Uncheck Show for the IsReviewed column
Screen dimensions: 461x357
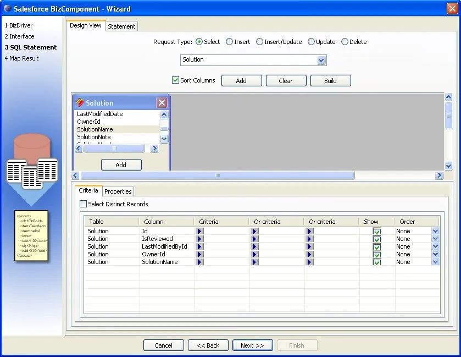click(x=377, y=239)
